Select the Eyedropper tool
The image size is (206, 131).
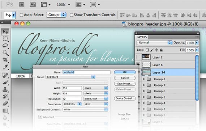[x=5, y=67]
